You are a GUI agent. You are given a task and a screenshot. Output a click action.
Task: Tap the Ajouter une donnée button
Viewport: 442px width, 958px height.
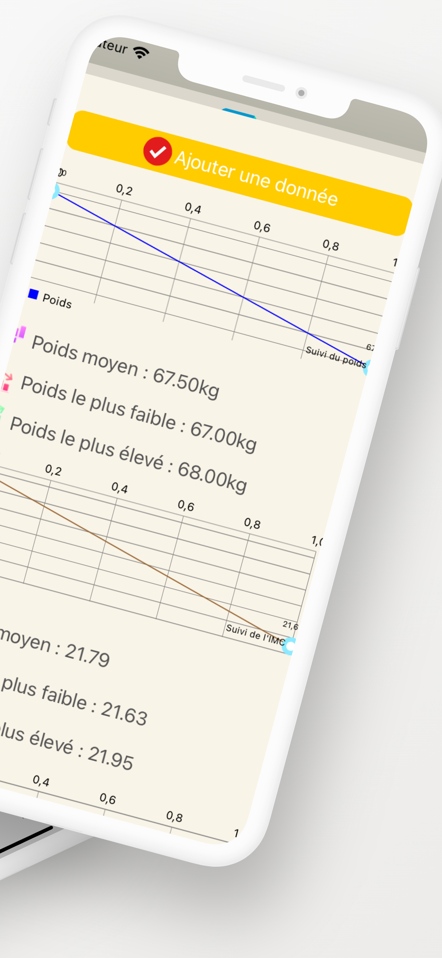tap(240, 173)
